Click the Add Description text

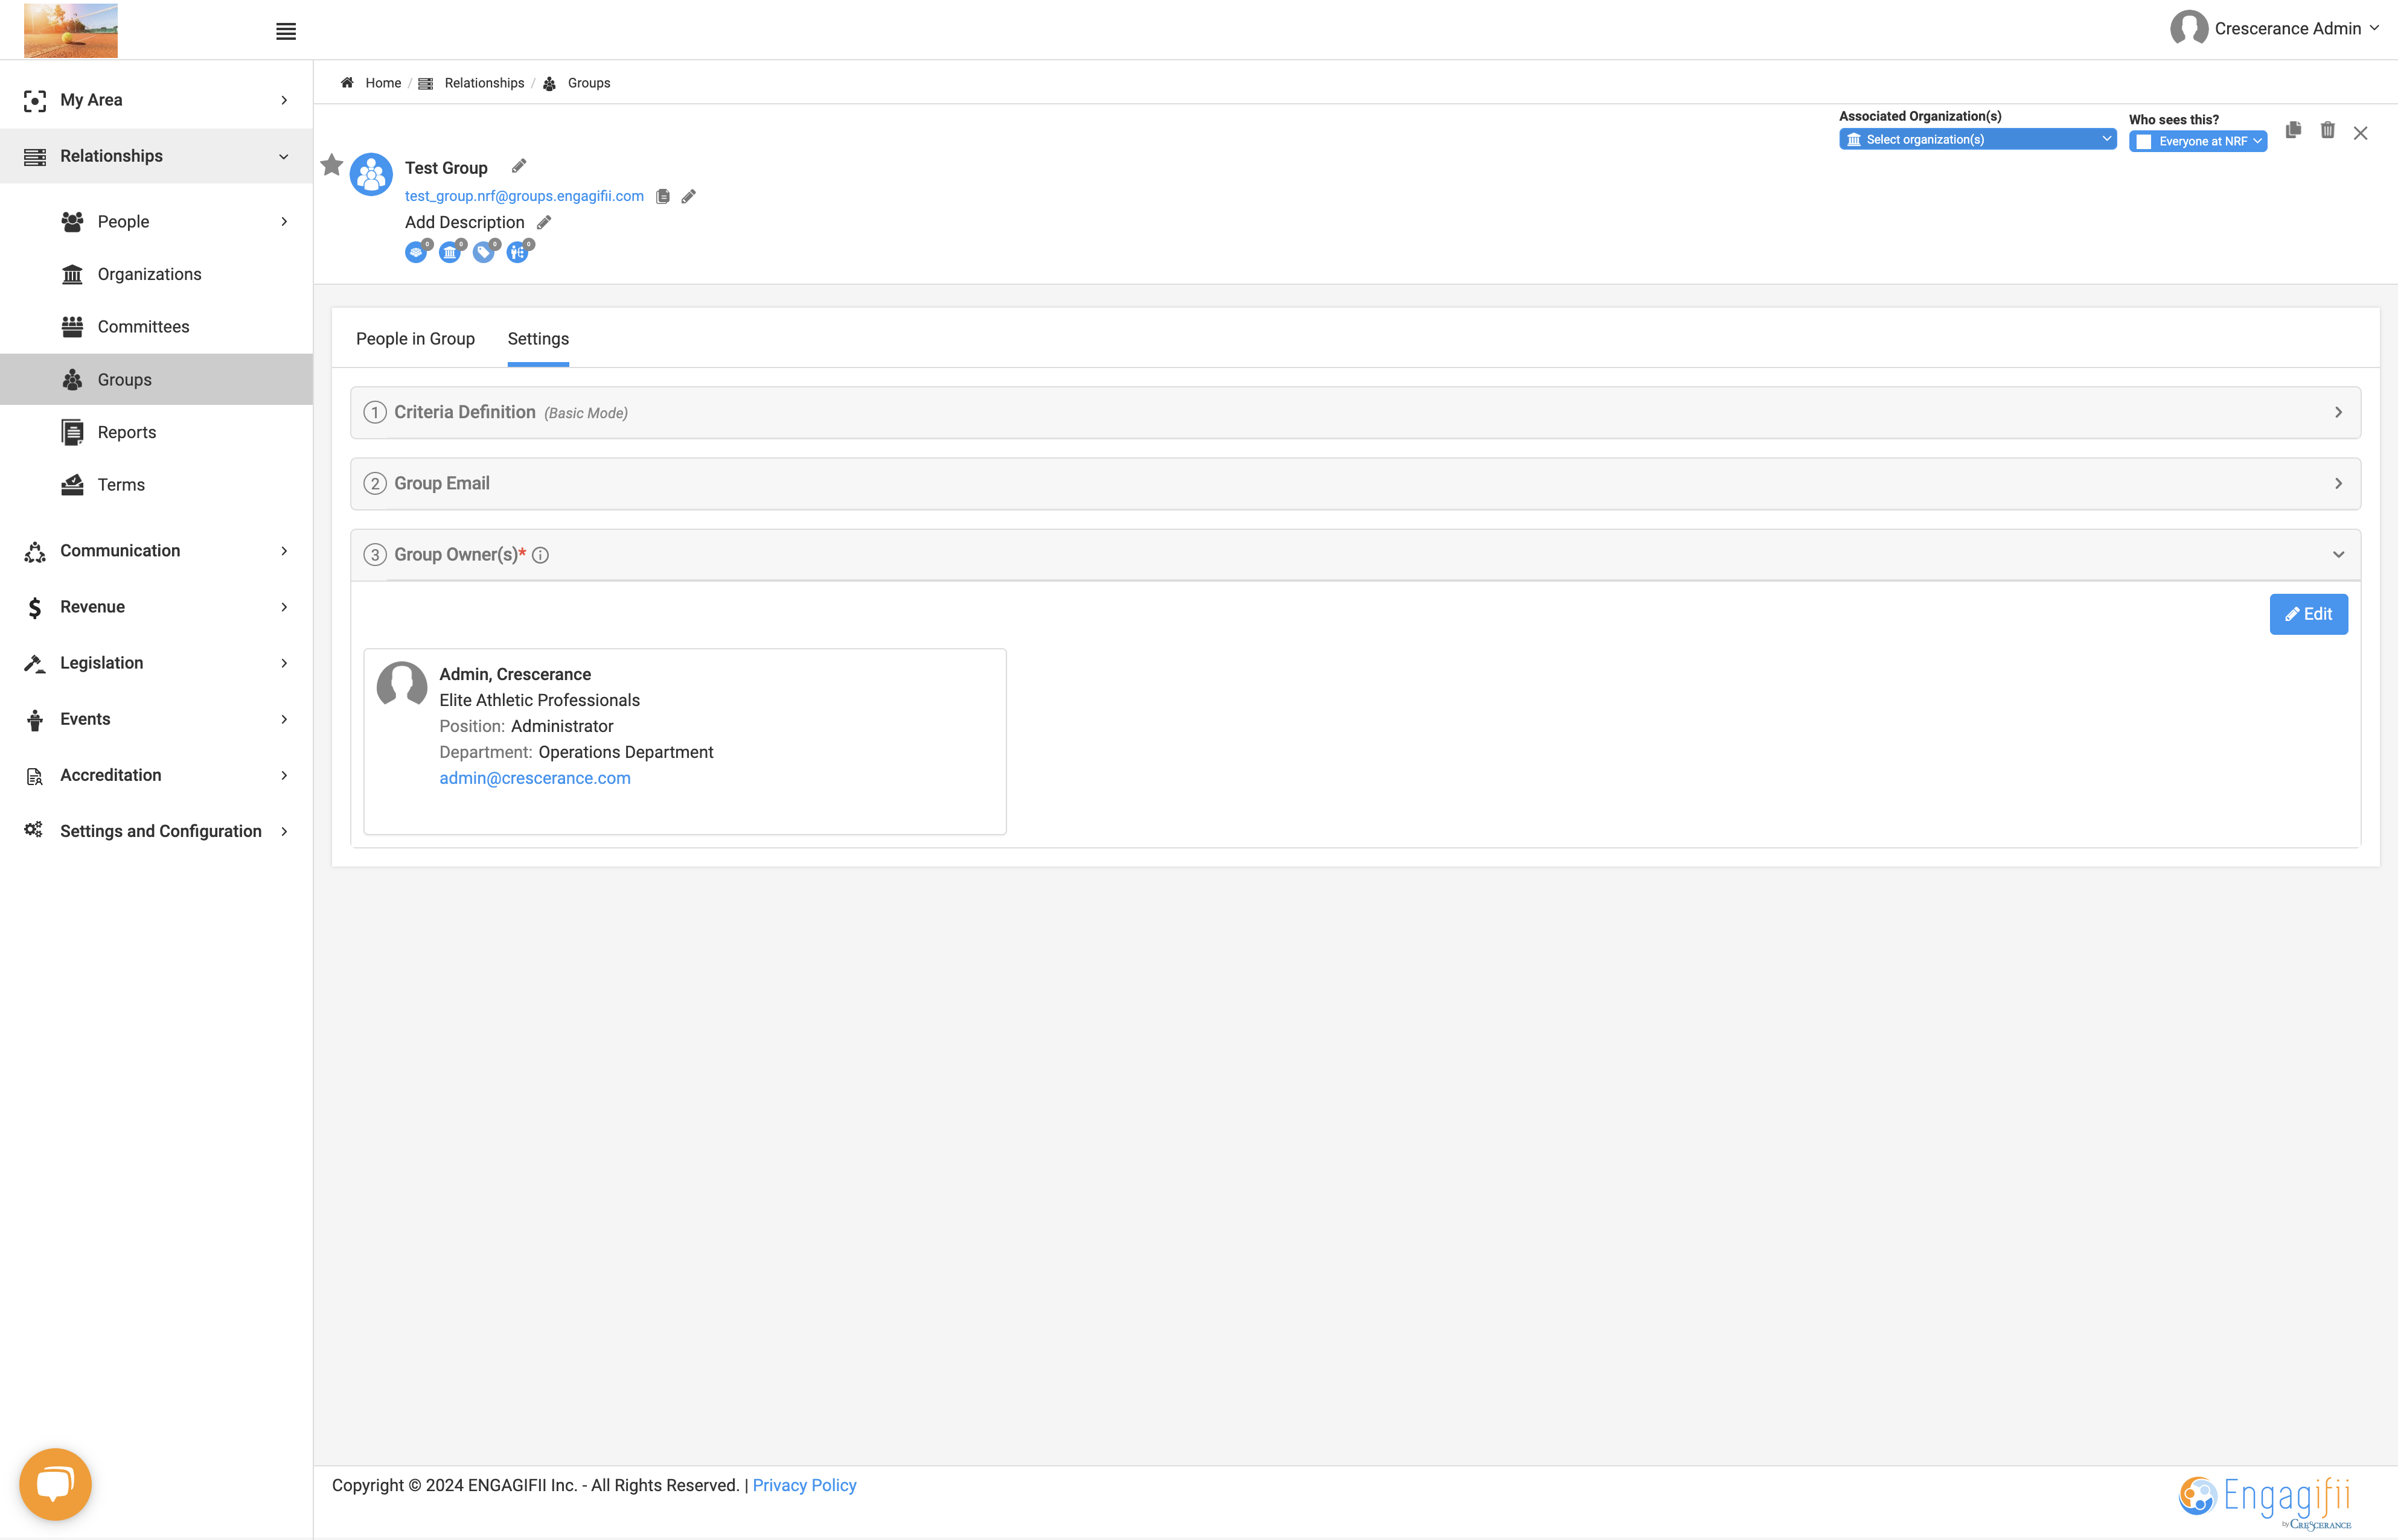(464, 222)
